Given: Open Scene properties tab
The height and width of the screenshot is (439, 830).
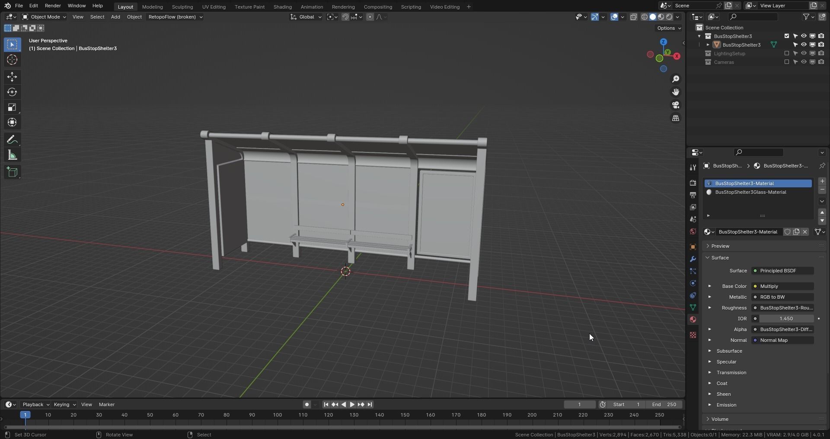Looking at the screenshot, I should point(693,219).
